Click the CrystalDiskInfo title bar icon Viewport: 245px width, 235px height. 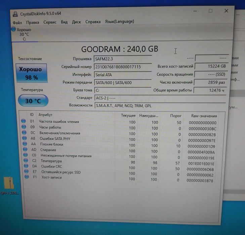pos(15,14)
